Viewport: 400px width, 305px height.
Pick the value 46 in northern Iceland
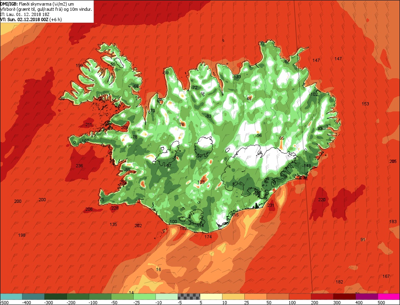pos(249,99)
